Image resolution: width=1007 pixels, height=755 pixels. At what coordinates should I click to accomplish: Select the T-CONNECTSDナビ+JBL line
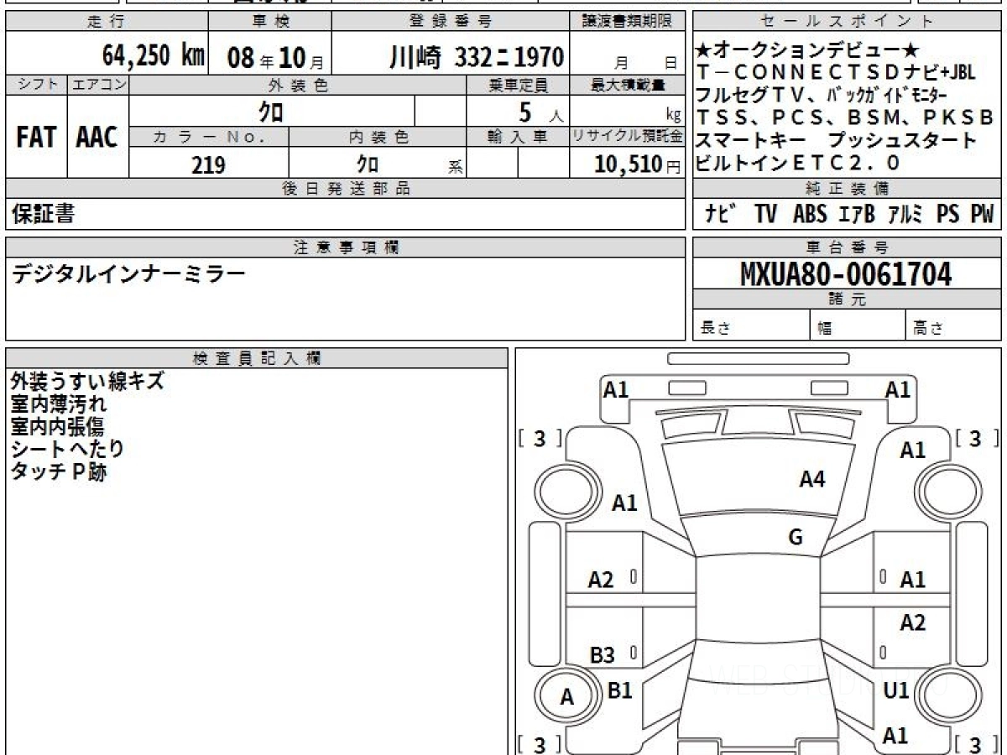click(836, 73)
